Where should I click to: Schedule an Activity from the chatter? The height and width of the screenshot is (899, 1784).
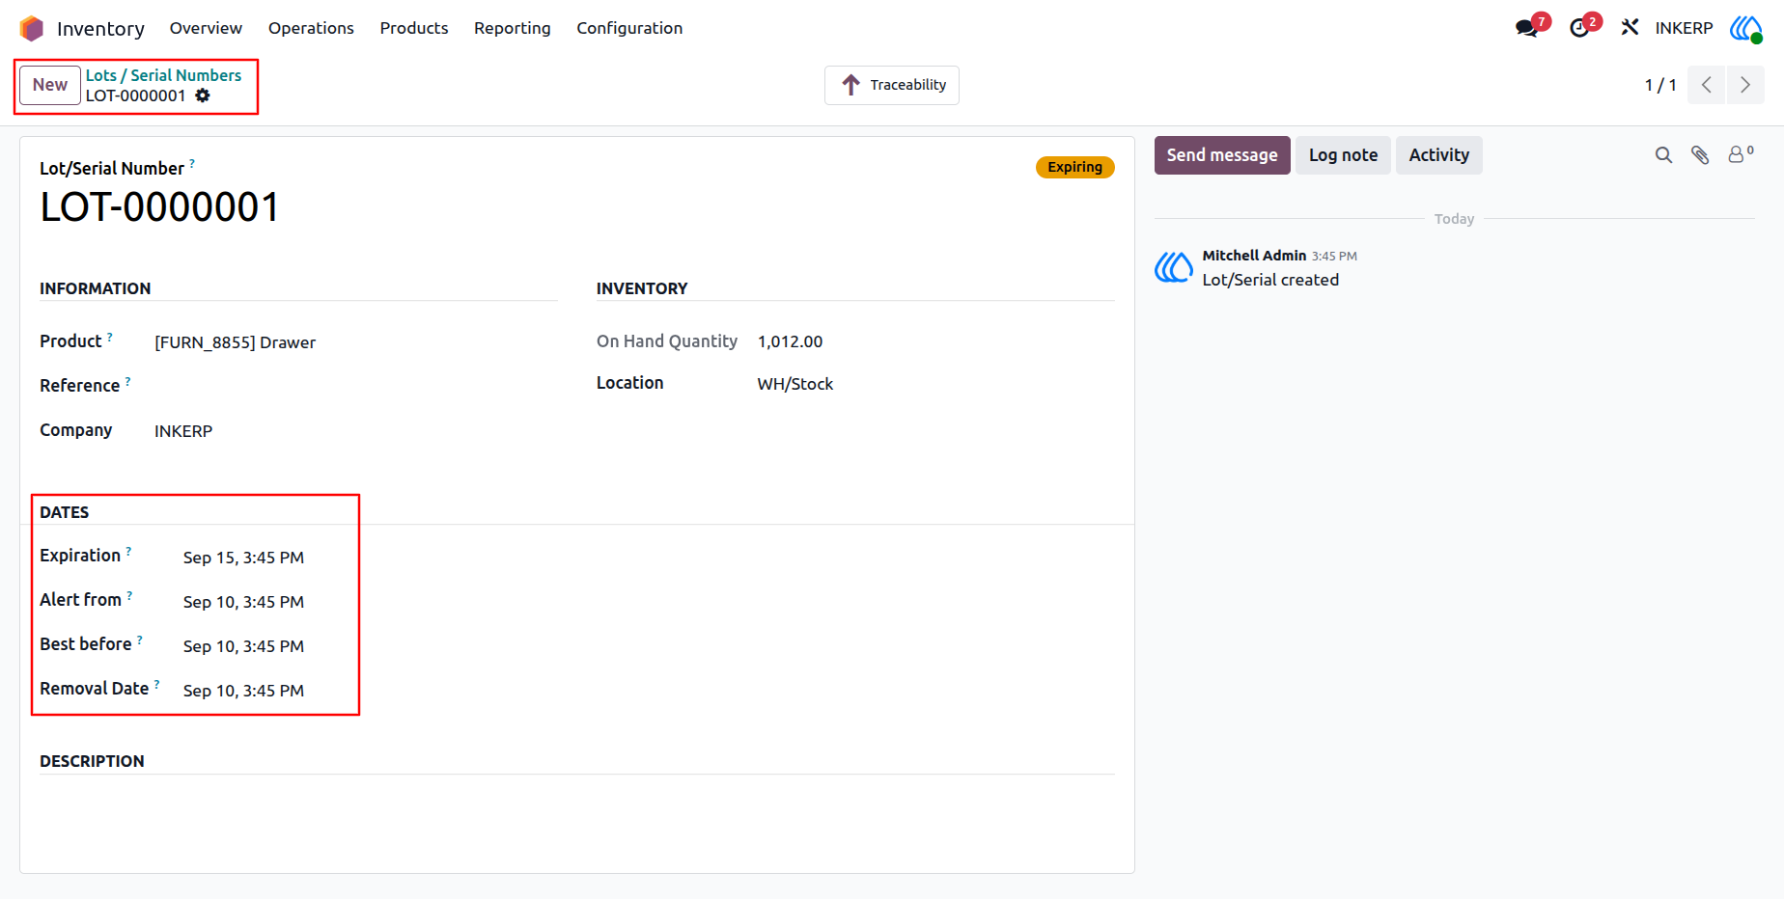click(x=1439, y=155)
